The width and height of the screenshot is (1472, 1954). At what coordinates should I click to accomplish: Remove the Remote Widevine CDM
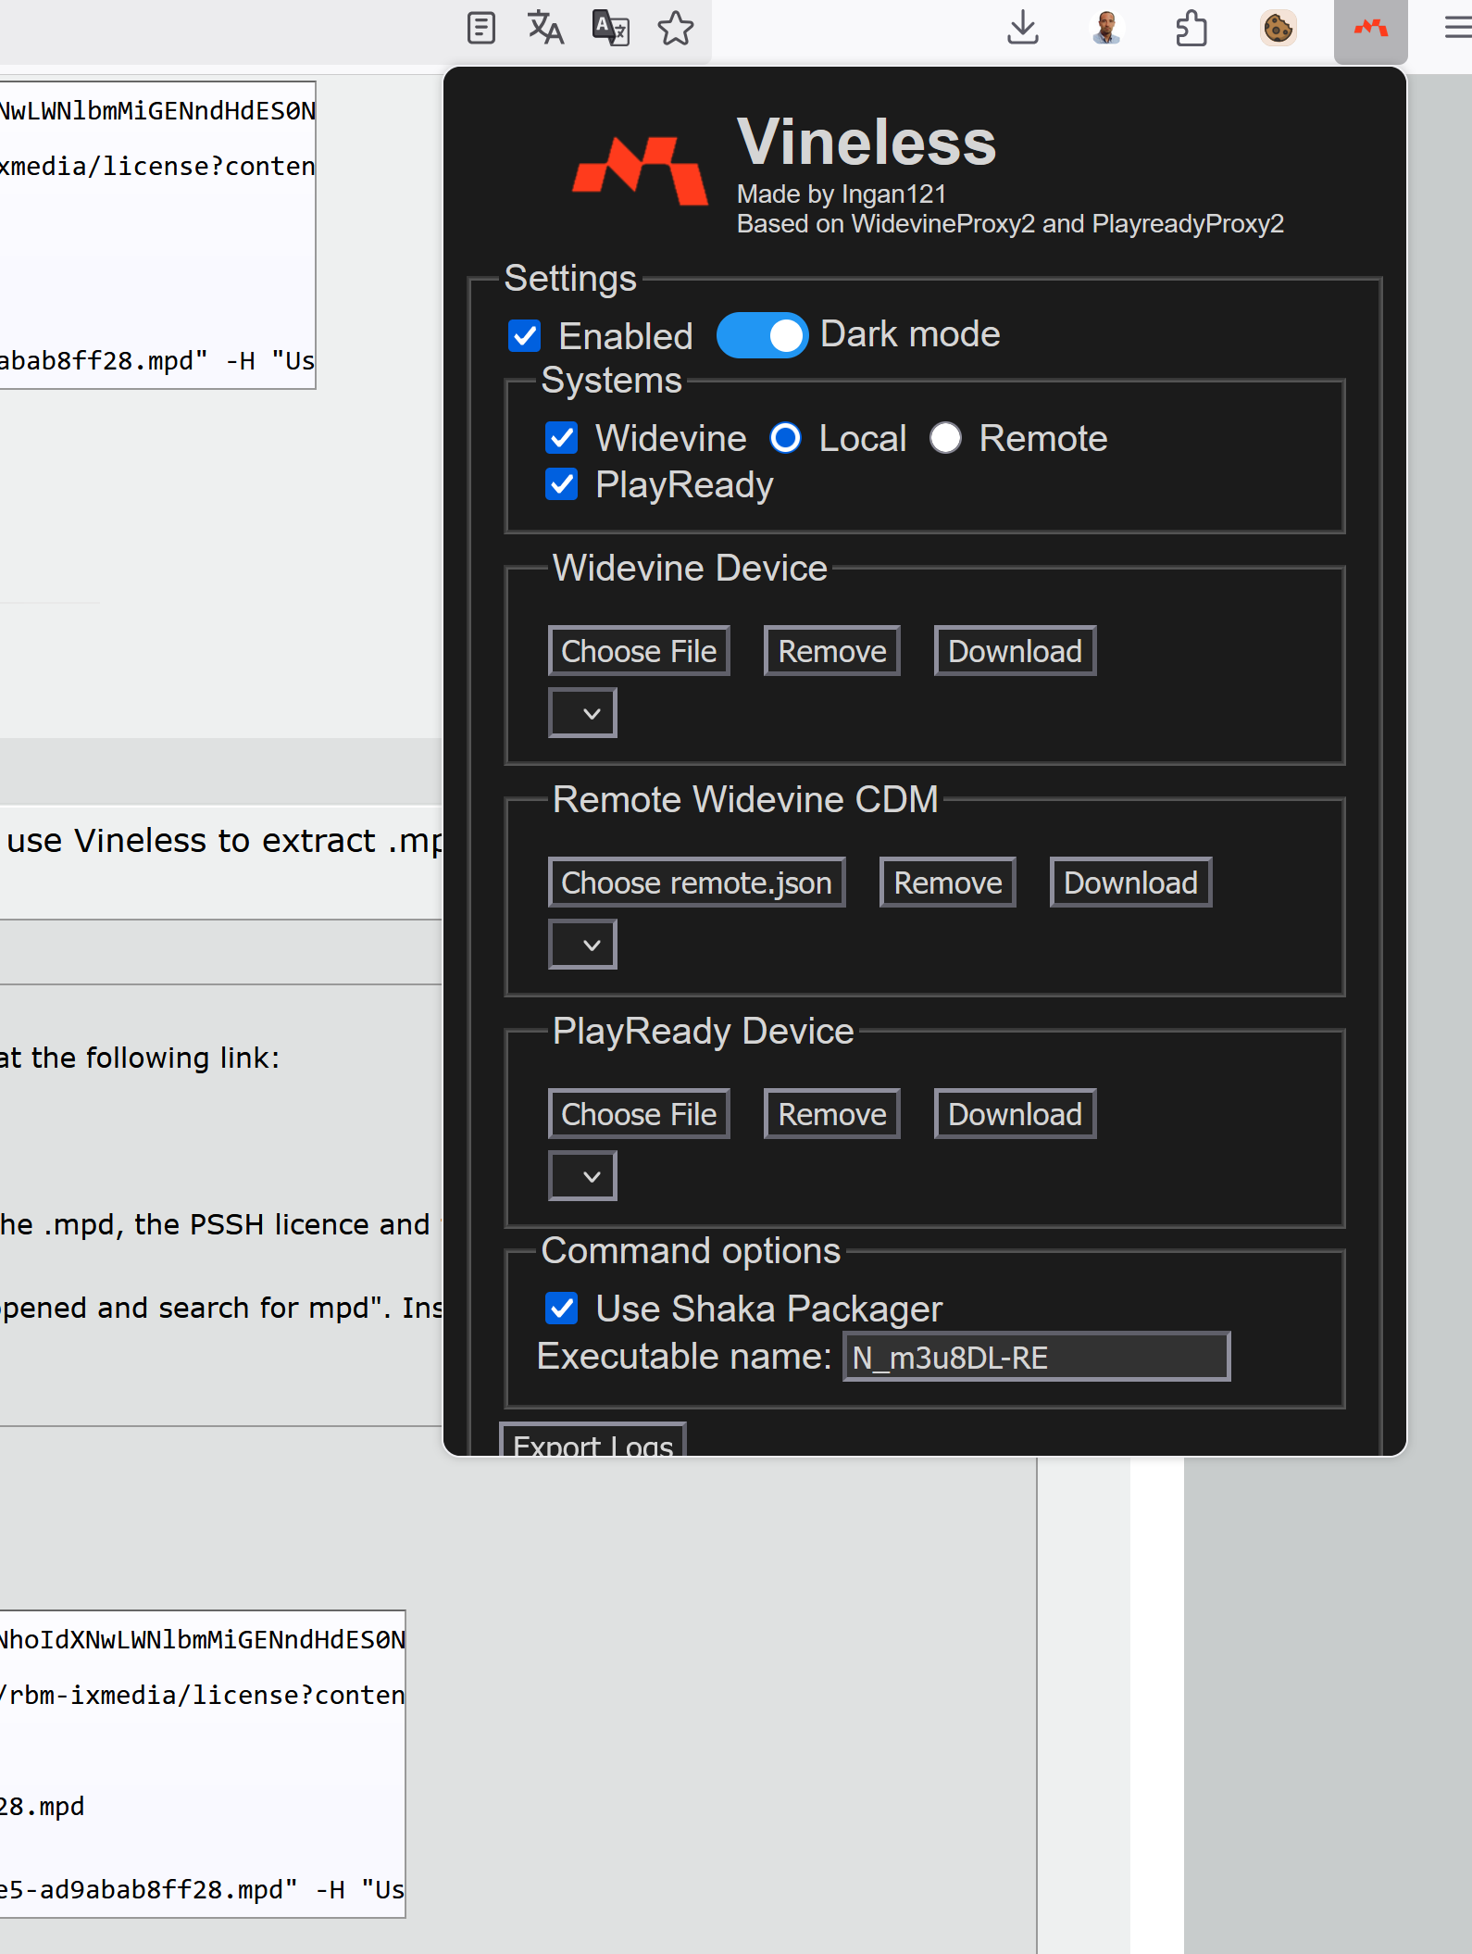[x=948, y=883]
